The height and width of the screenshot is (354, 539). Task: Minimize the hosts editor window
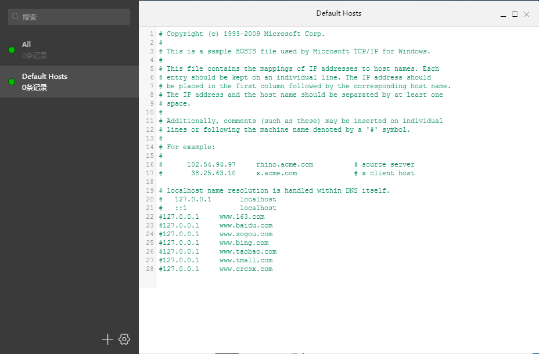[x=503, y=15]
